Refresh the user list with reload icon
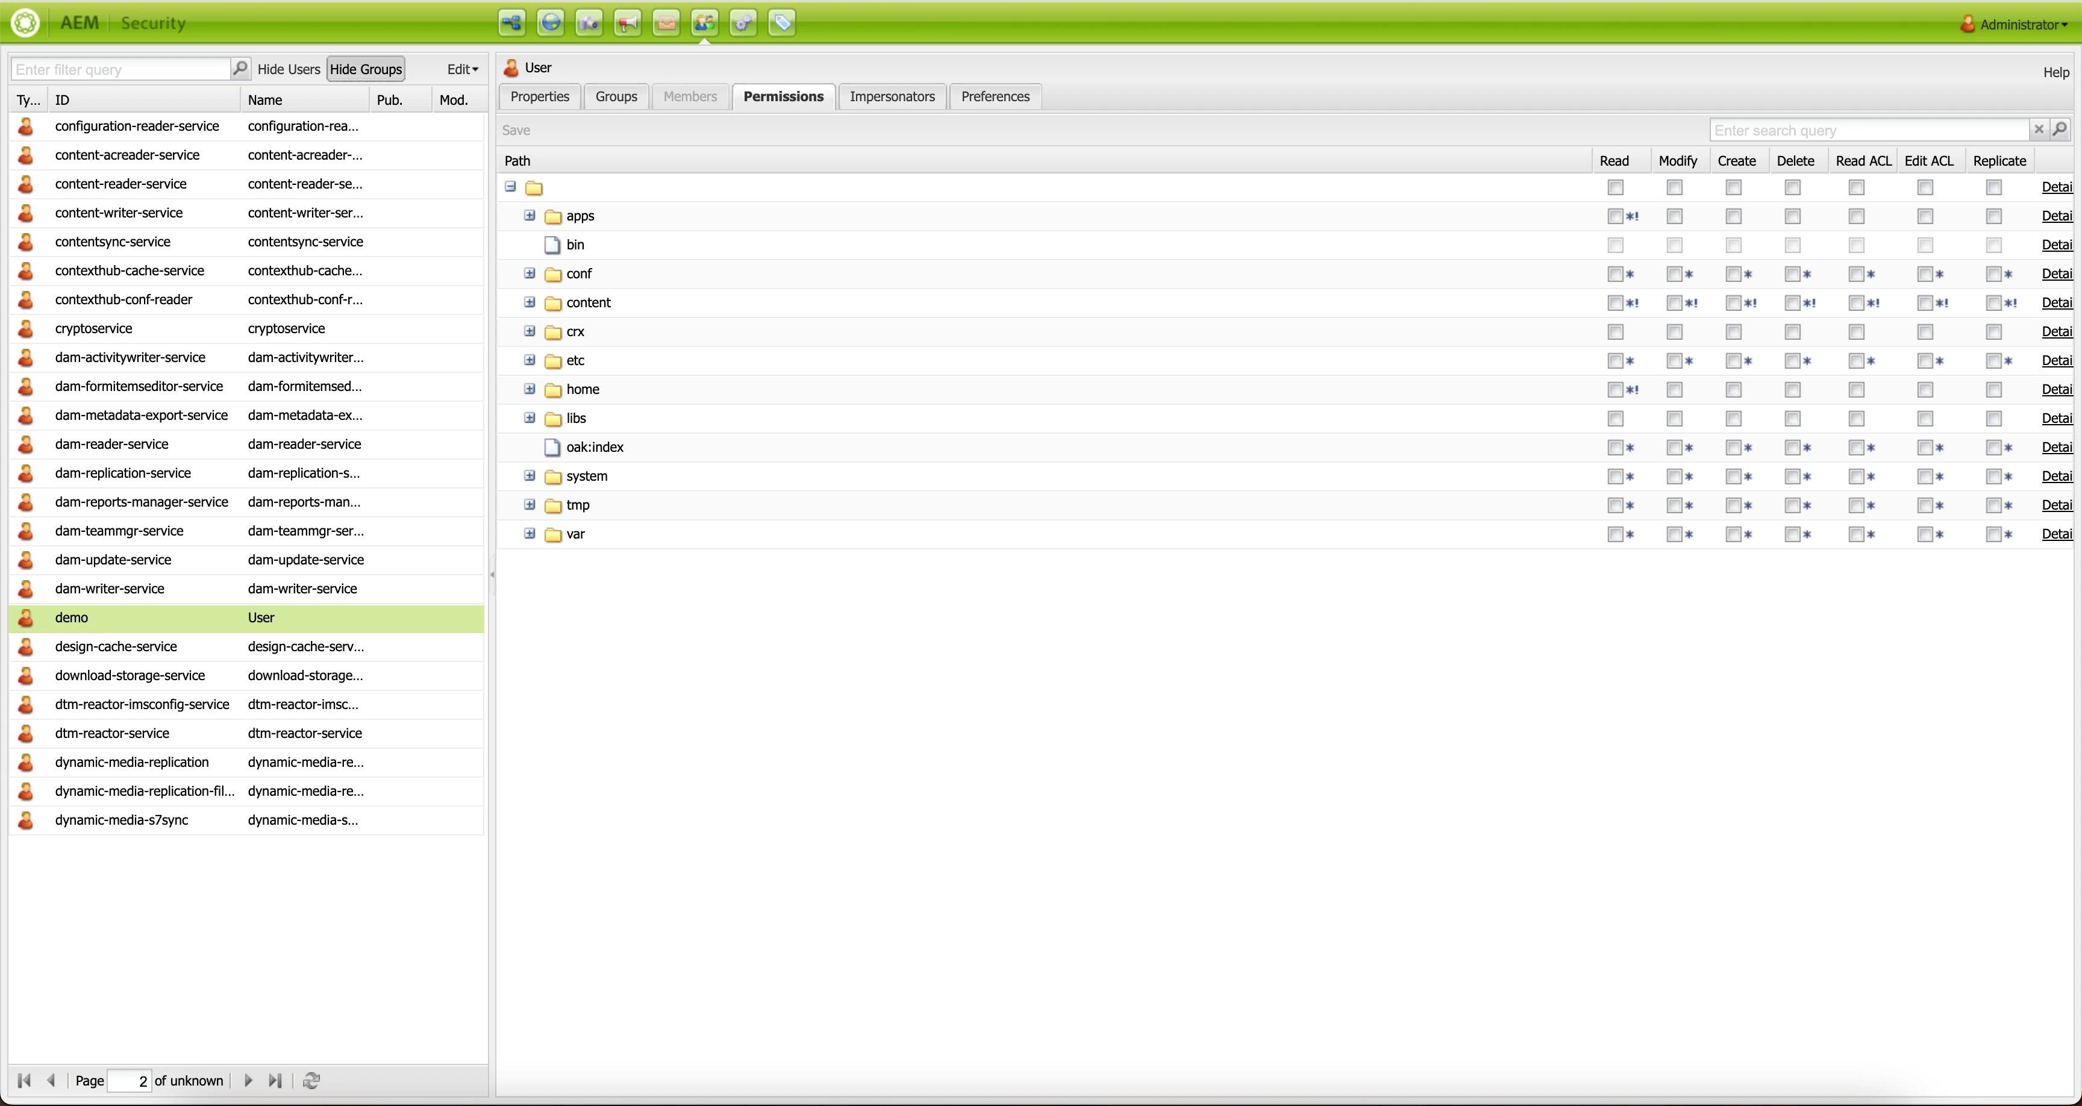2082x1106 pixels. click(x=311, y=1080)
